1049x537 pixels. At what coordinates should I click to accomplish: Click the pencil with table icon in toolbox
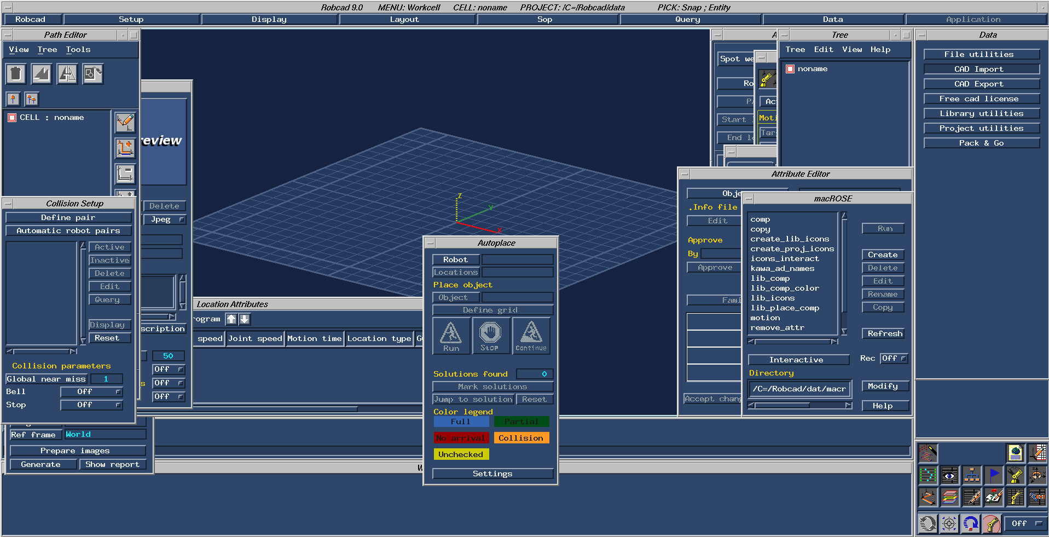point(1038,453)
